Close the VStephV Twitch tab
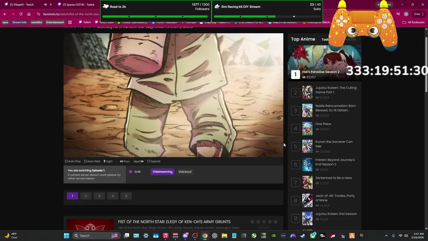 (51, 5)
